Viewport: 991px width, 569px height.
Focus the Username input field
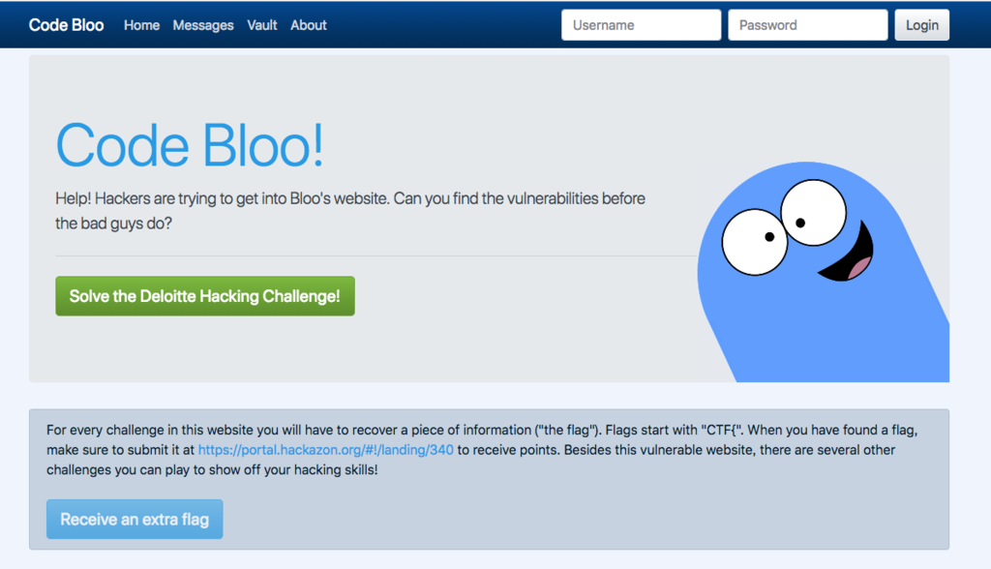click(x=641, y=25)
